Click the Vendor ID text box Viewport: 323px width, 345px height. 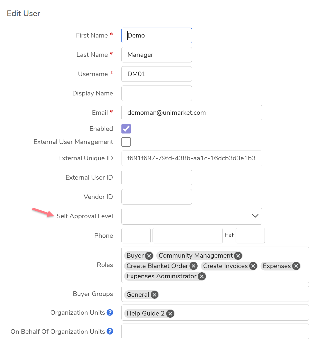(x=157, y=197)
